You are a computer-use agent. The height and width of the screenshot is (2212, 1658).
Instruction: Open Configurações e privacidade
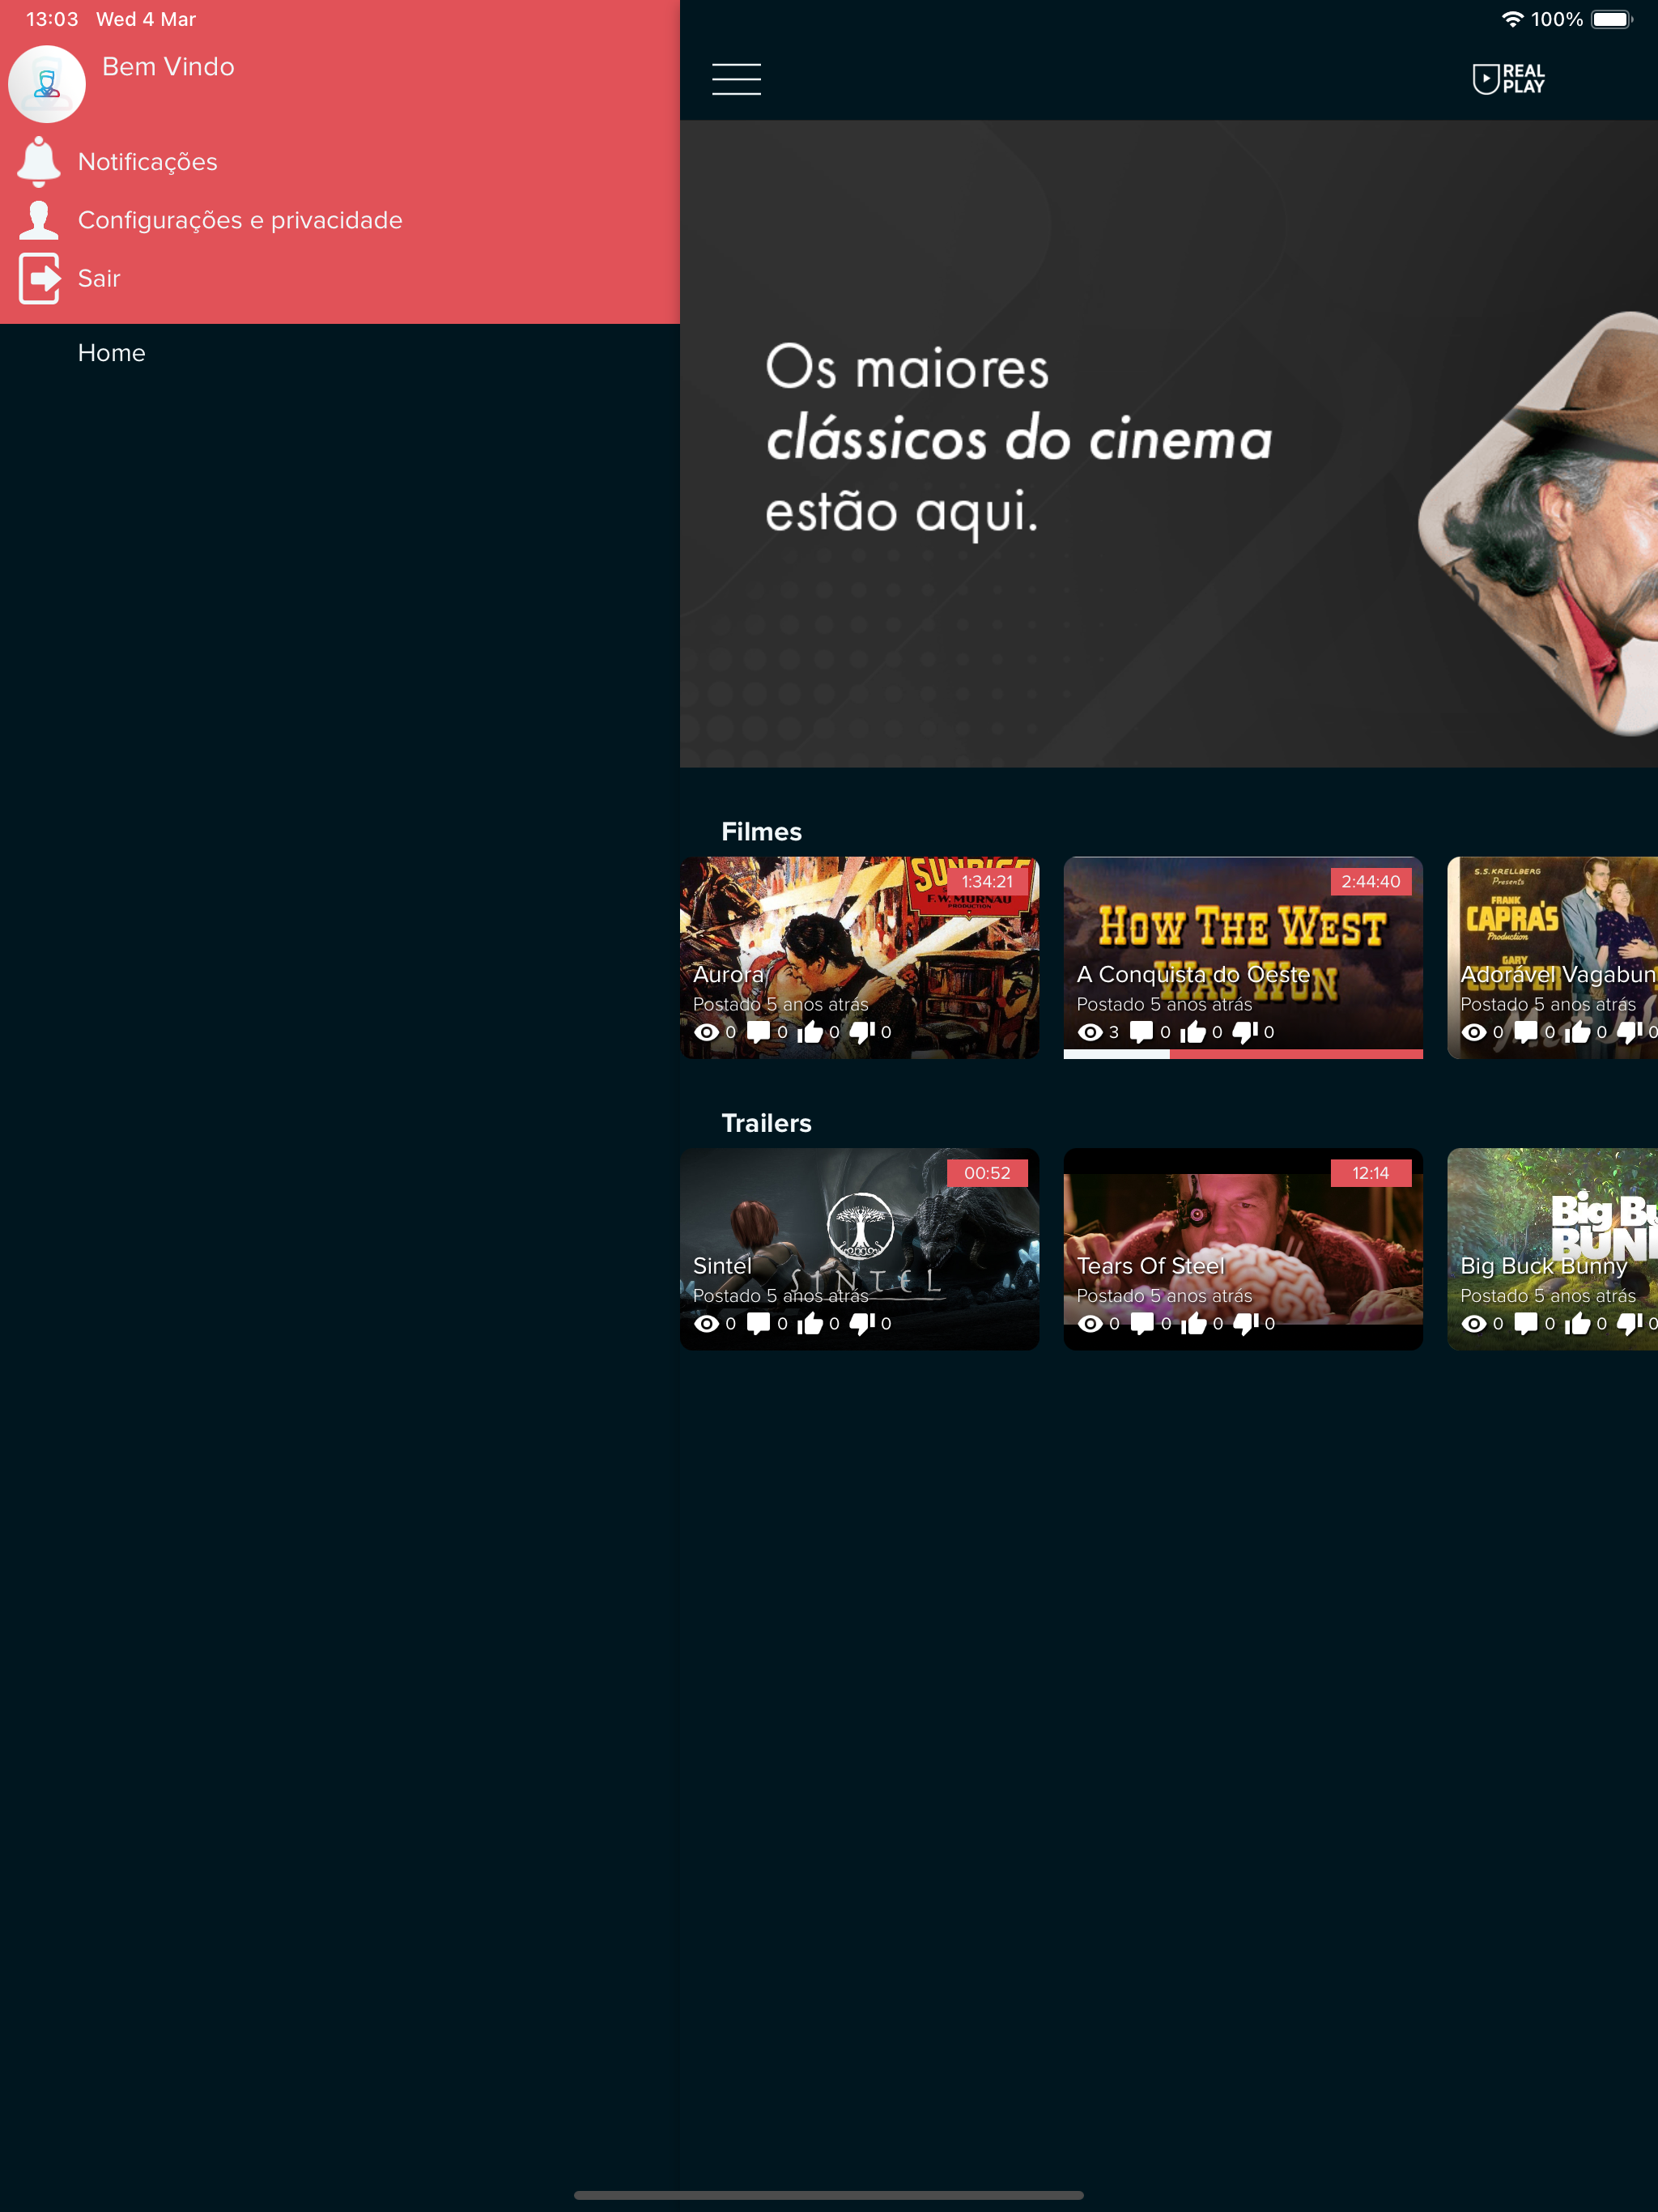click(x=240, y=220)
